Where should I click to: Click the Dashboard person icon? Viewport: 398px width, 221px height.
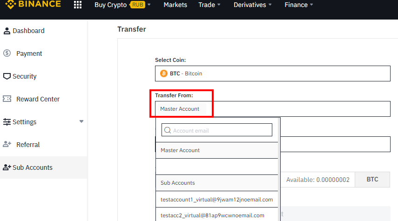tap(7, 31)
